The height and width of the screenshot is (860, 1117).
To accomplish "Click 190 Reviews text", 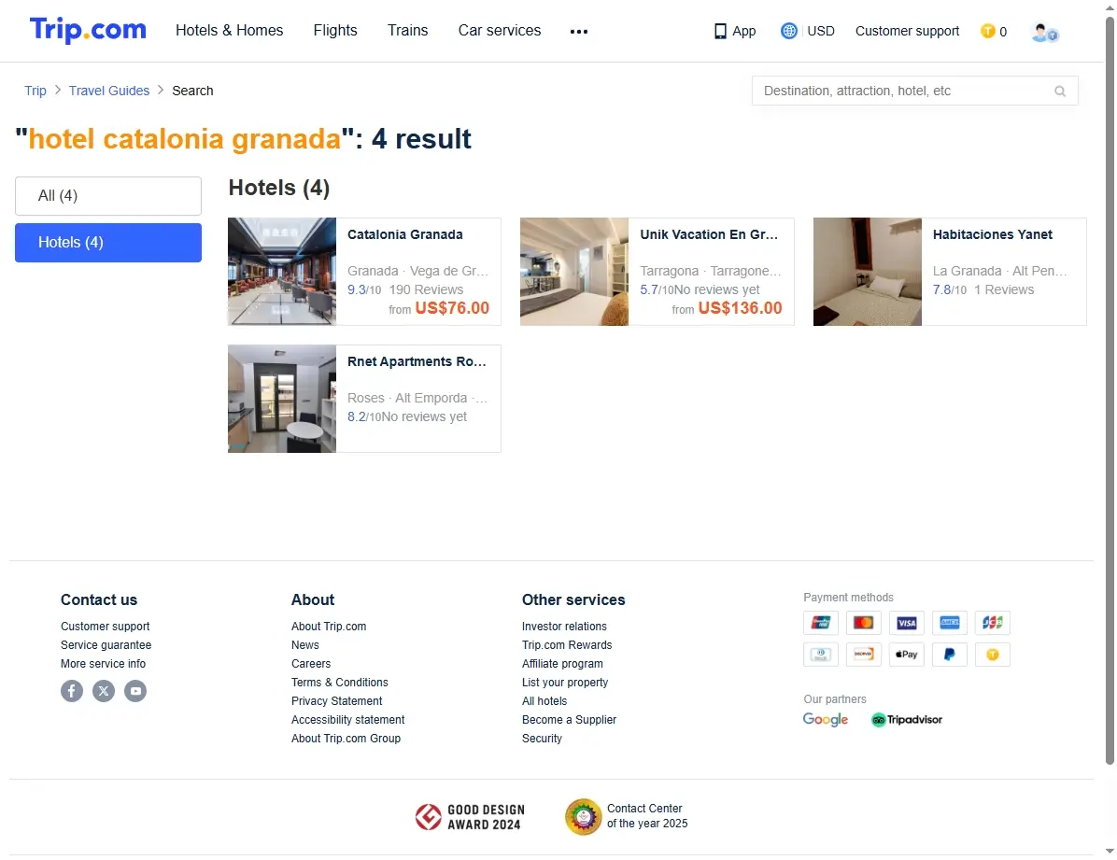I will click(426, 289).
